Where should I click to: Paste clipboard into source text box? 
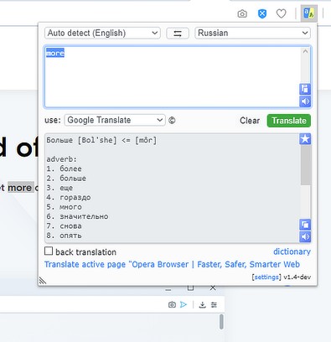pos(305,89)
